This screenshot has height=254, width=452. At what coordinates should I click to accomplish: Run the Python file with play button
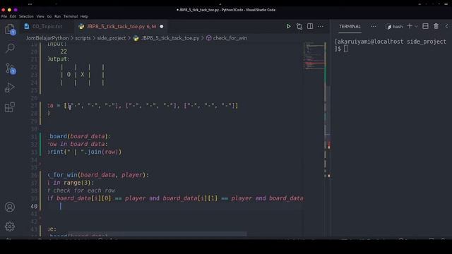pyautogui.click(x=288, y=27)
